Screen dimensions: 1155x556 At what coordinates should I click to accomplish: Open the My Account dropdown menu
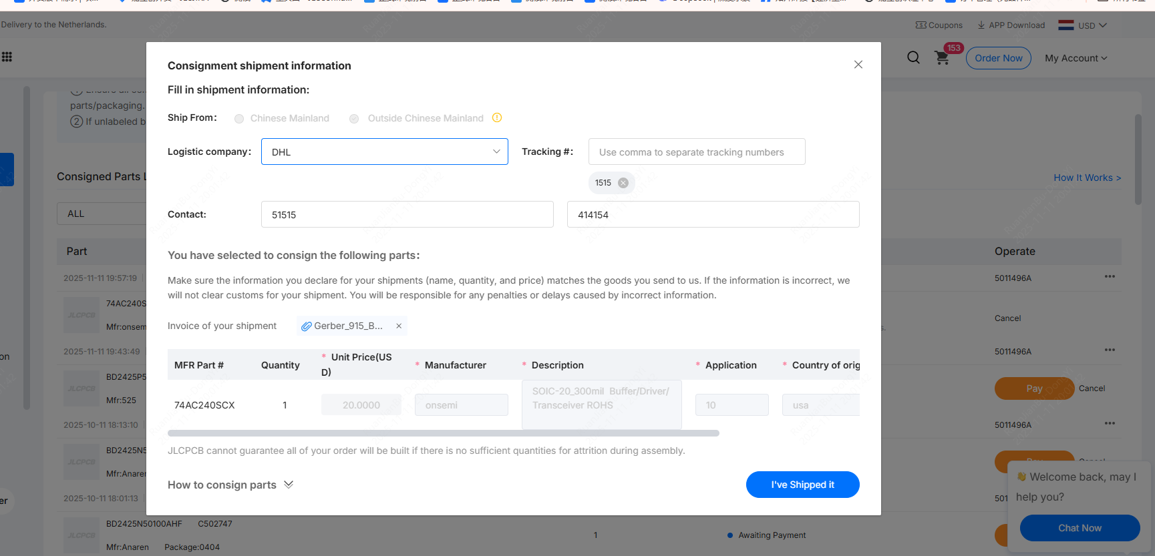click(1076, 58)
